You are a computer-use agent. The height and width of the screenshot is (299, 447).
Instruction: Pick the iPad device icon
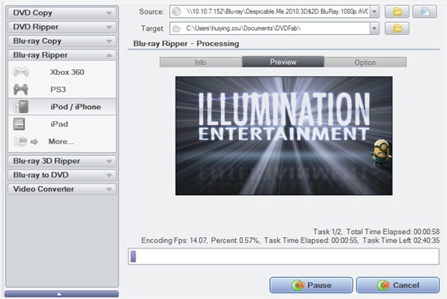pos(20,124)
